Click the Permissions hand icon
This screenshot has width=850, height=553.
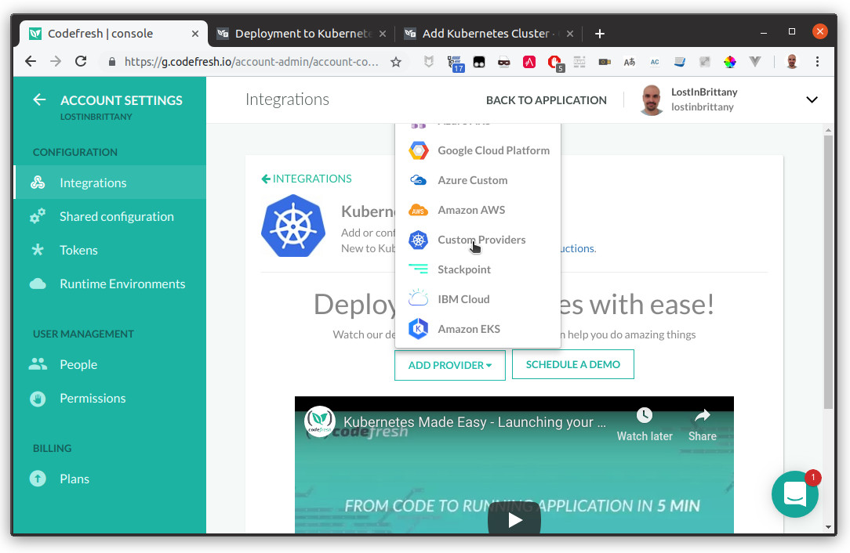click(x=37, y=398)
